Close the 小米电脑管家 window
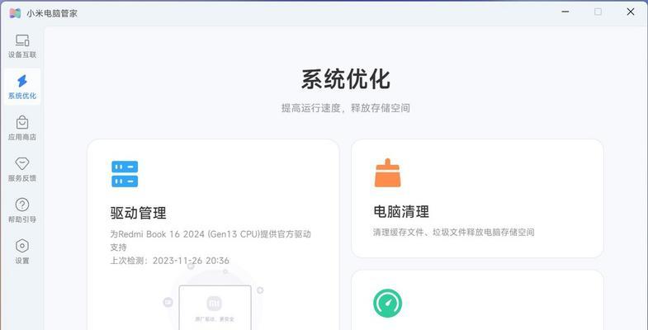Image resolution: width=648 pixels, height=330 pixels. pyautogui.click(x=630, y=12)
